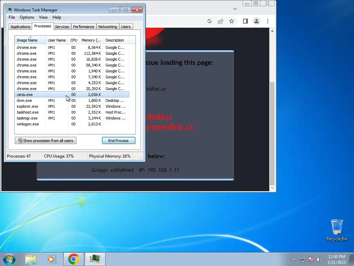Open the clock showing 12:30 PM
The image size is (354, 266).
[x=336, y=259]
